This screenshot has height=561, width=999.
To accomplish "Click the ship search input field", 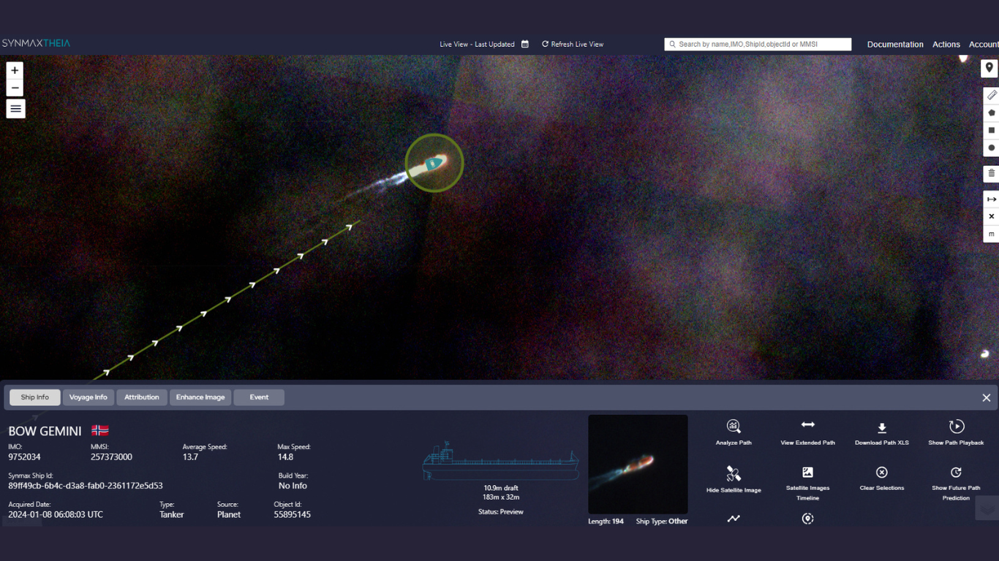I will (762, 45).
